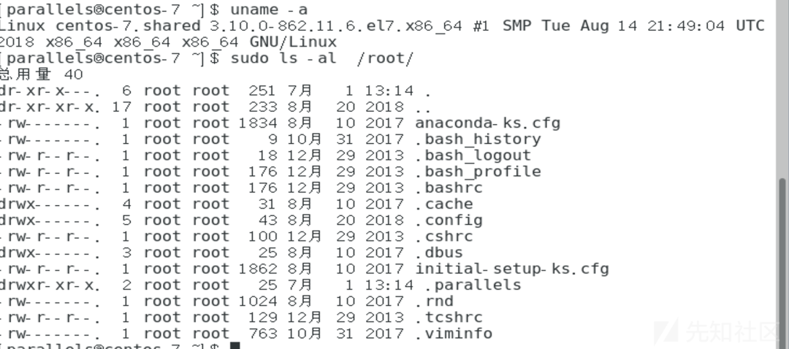Click the GNU/Linux output text
This screenshot has height=349, width=789.
click(294, 42)
